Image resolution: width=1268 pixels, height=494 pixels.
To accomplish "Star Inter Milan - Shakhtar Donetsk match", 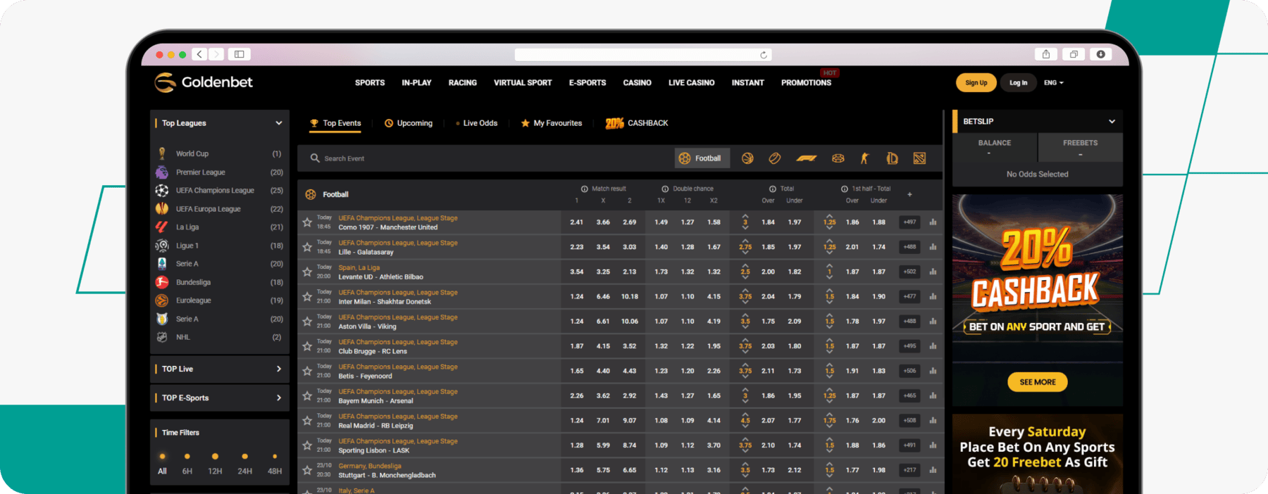I will click(307, 297).
